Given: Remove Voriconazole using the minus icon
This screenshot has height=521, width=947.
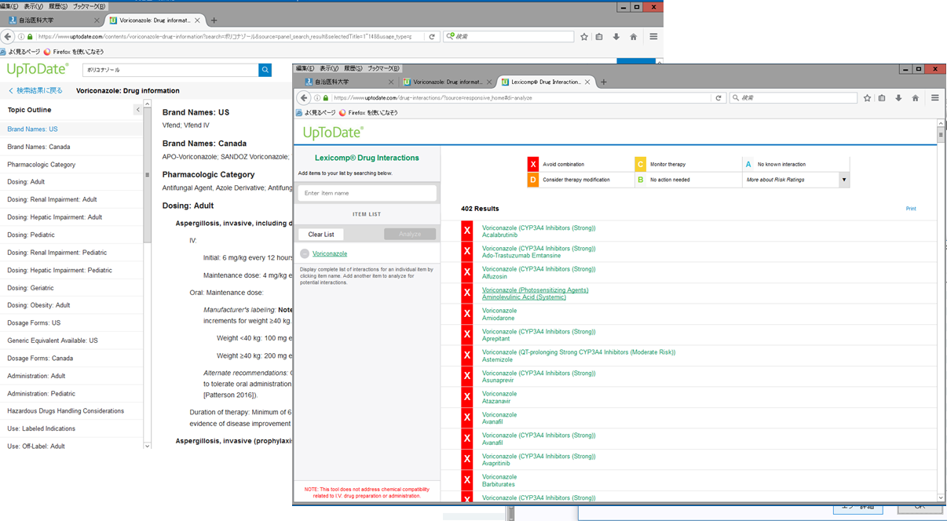Looking at the screenshot, I should pos(305,253).
